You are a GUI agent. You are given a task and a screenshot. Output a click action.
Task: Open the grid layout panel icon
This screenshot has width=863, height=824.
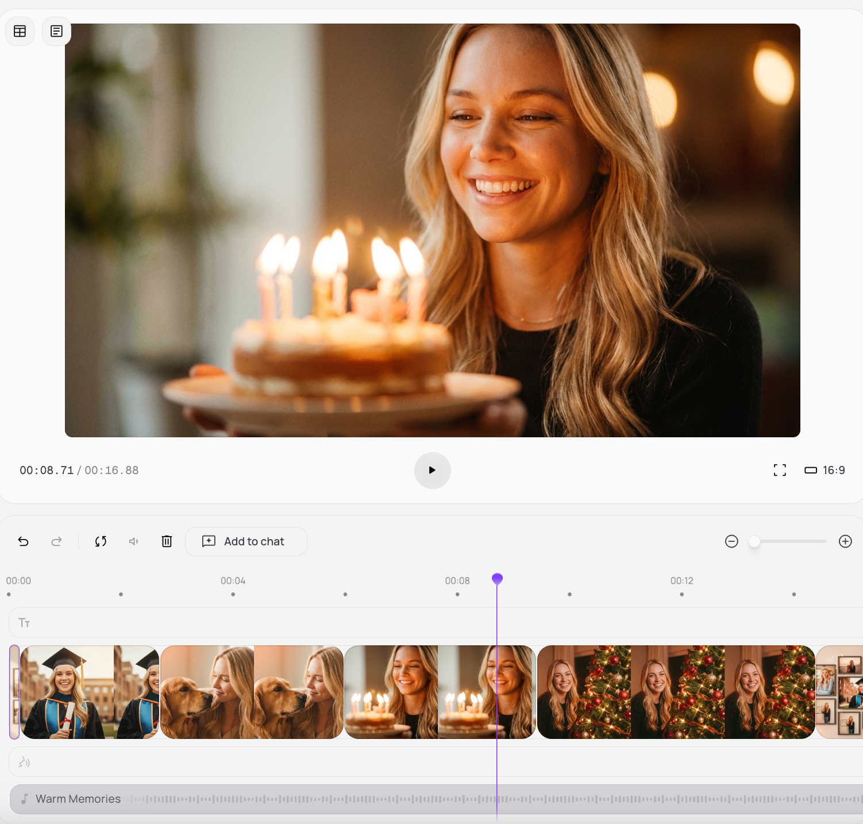20,31
